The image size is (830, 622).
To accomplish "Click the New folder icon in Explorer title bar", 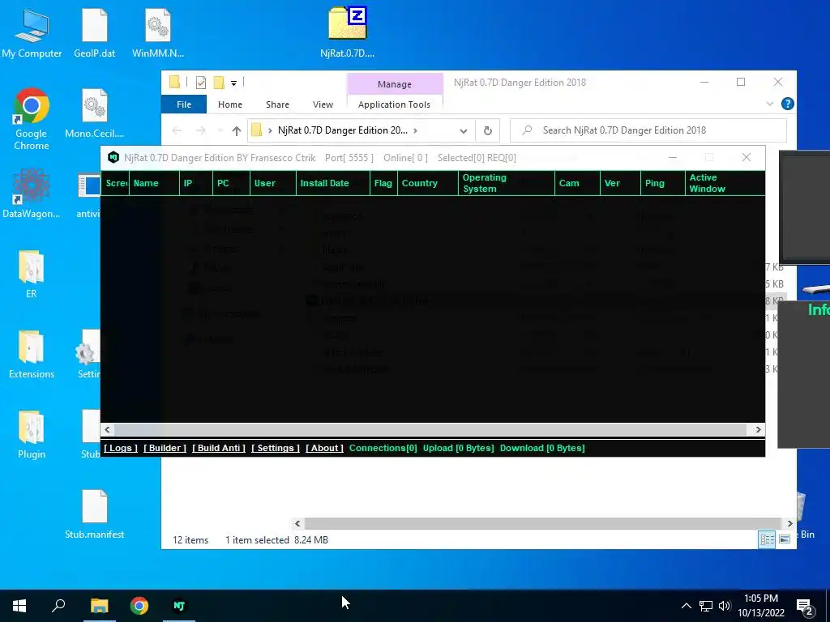I will point(219,83).
